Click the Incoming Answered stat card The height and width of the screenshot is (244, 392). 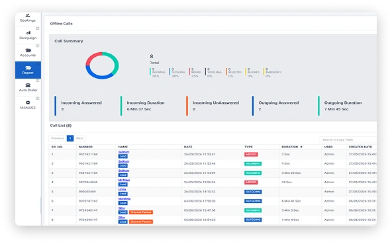(x=78, y=106)
